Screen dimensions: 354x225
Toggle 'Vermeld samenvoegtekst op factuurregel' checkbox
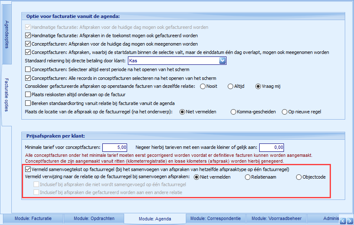point(28,169)
